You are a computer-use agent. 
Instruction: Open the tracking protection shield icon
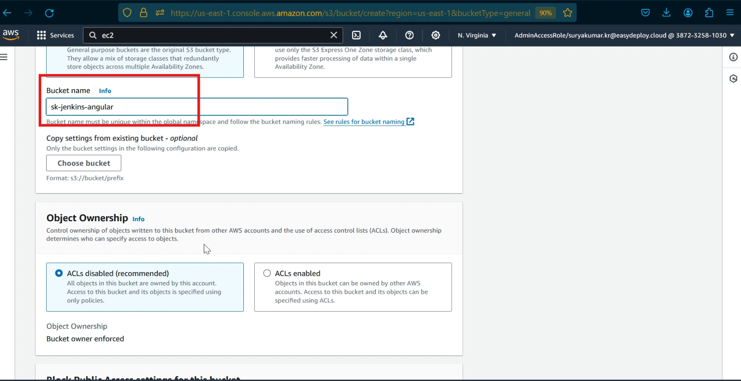127,13
